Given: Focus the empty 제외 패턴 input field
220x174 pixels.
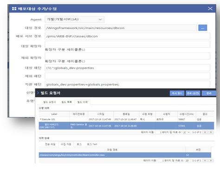Looking at the screenshot, I should point(127,76).
